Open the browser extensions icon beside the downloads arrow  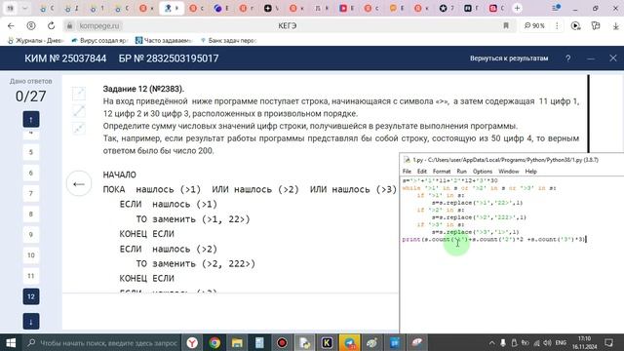596,26
